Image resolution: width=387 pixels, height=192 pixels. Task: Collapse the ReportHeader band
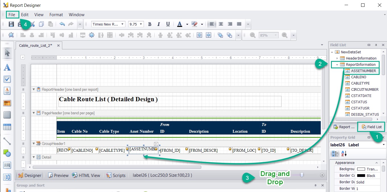tap(34, 89)
